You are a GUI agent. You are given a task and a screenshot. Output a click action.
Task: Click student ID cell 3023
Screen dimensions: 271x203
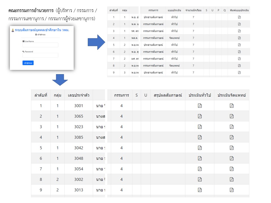point(79,127)
